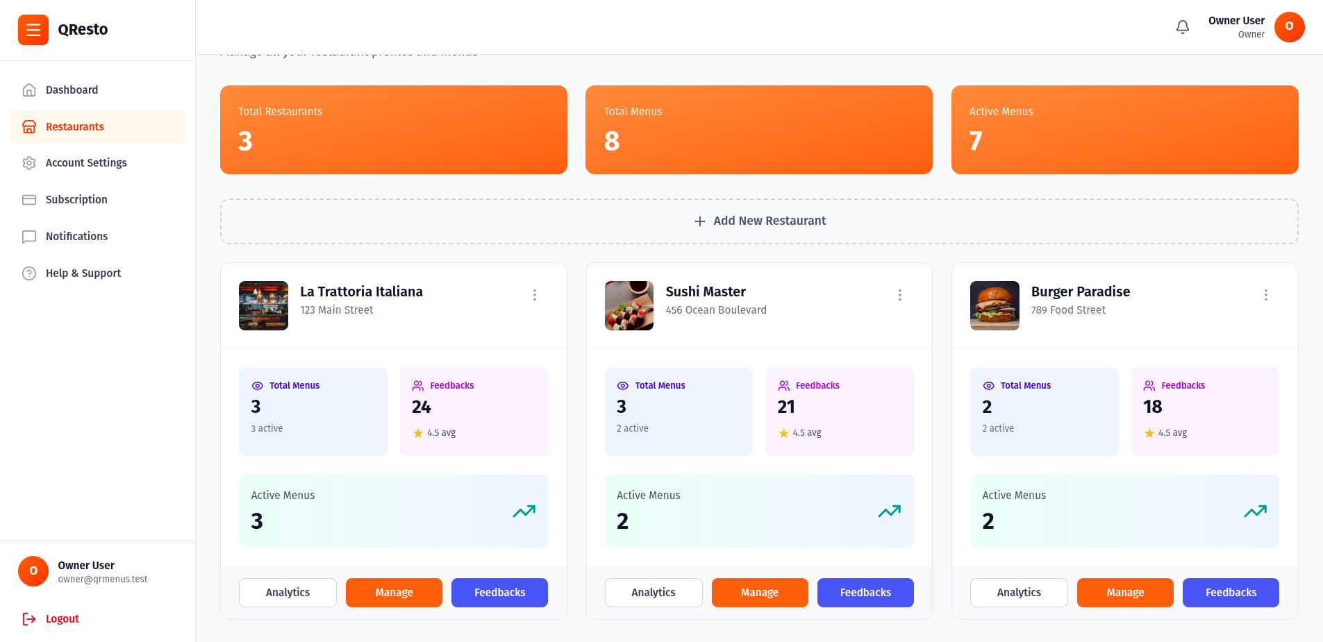
Task: Toggle the orange hamburger menu button
Action: click(33, 30)
